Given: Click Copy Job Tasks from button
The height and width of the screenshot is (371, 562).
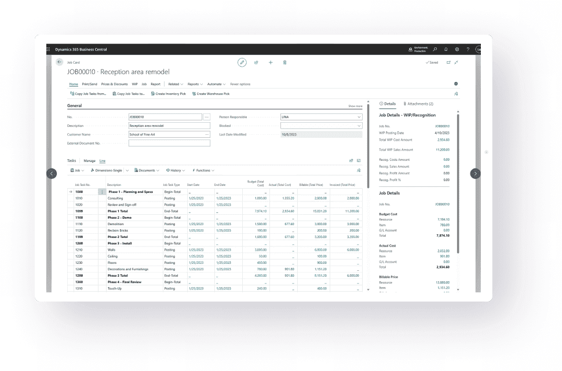Looking at the screenshot, I should [x=87, y=93].
